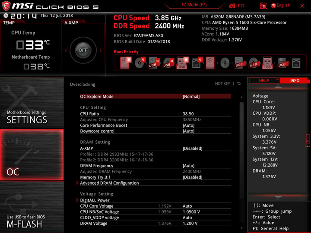Viewport: 311px width, 233px height.
Task: Select the legacy USB key boot icon
Action: click(x=267, y=63)
